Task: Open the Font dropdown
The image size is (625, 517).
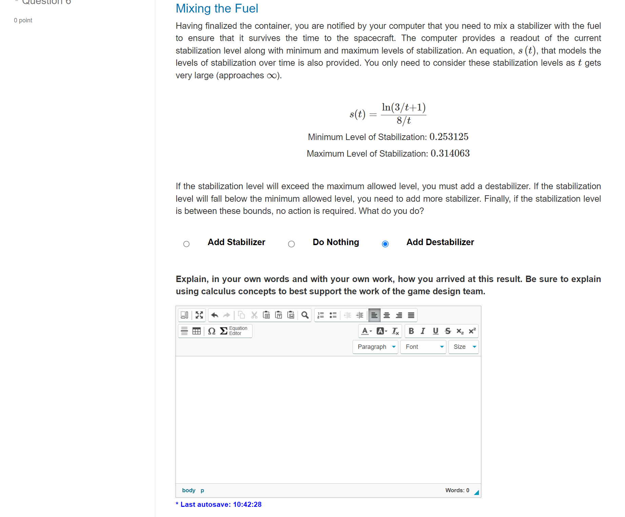Action: point(423,347)
